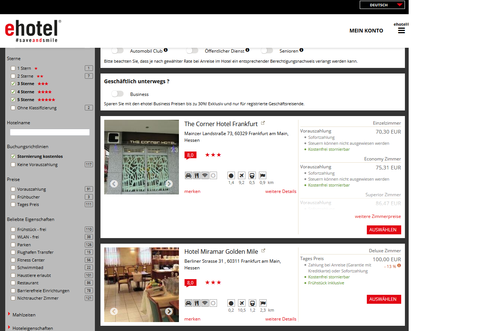
Task: Open the hamburger menu icon
Action: [x=402, y=31]
